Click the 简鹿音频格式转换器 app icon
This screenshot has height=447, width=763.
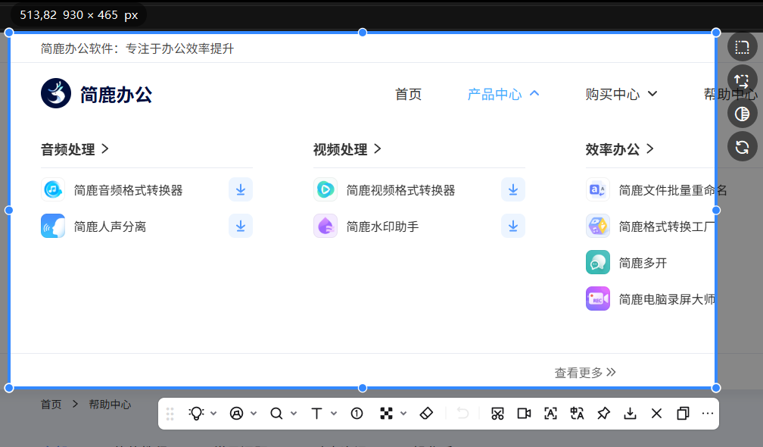[x=53, y=189]
